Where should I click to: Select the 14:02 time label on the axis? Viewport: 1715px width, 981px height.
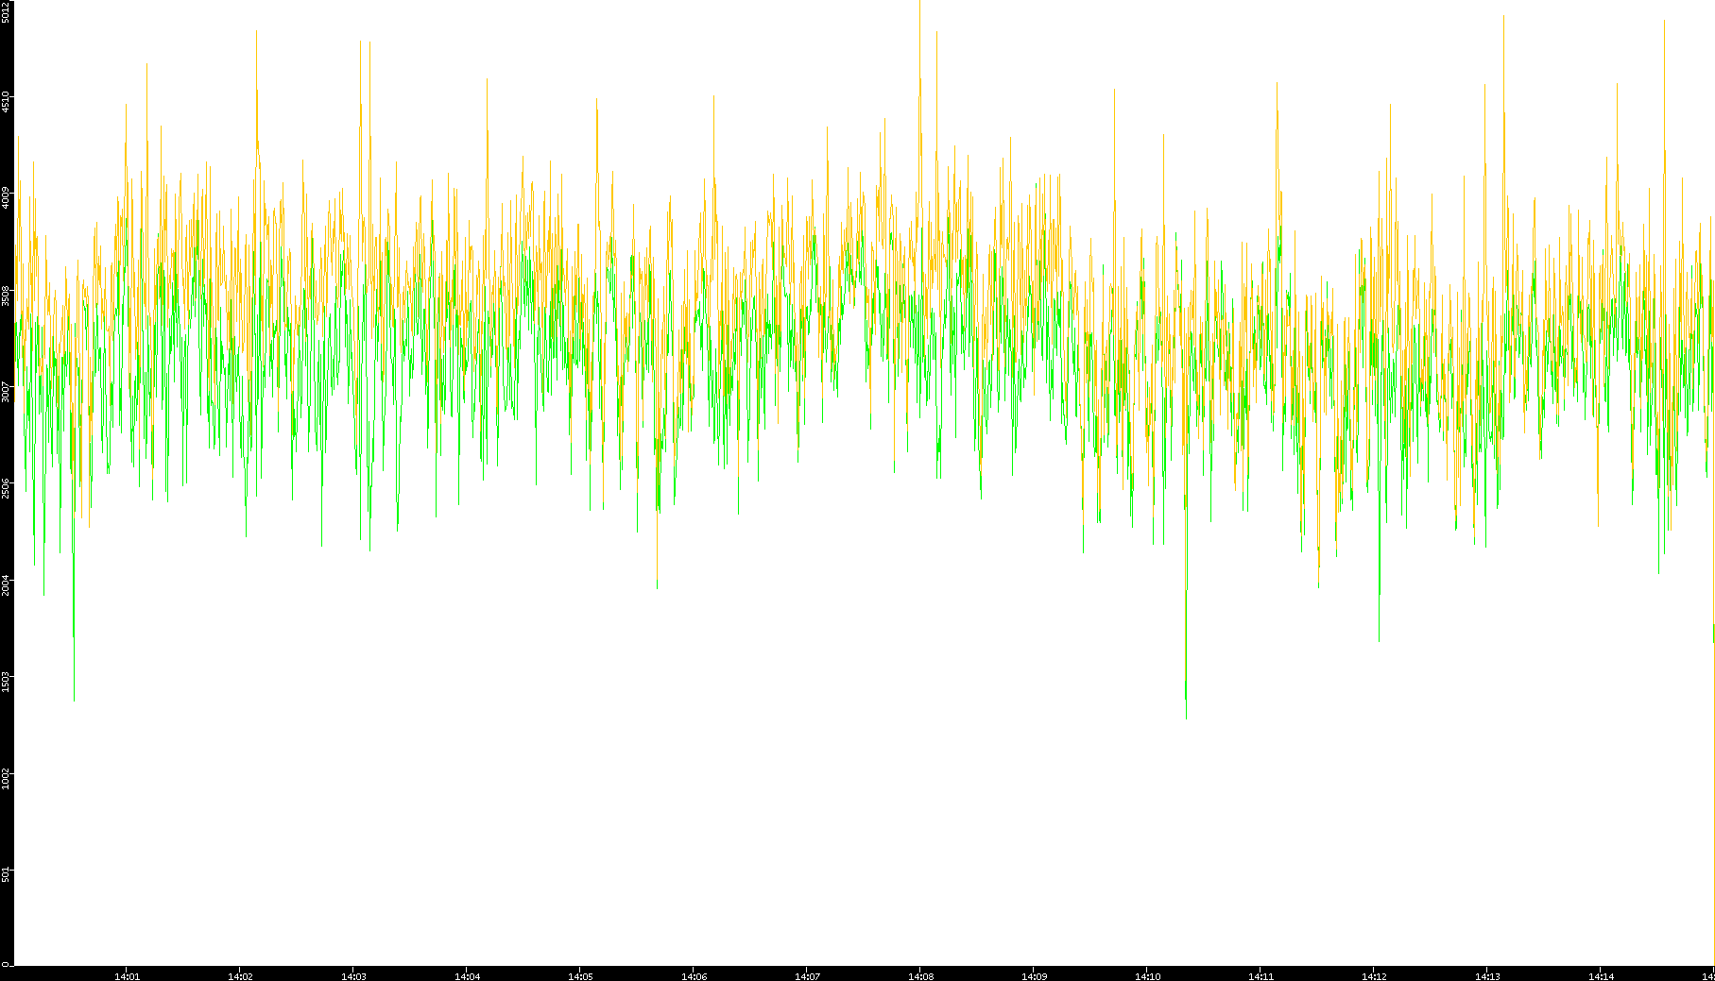pos(240,976)
